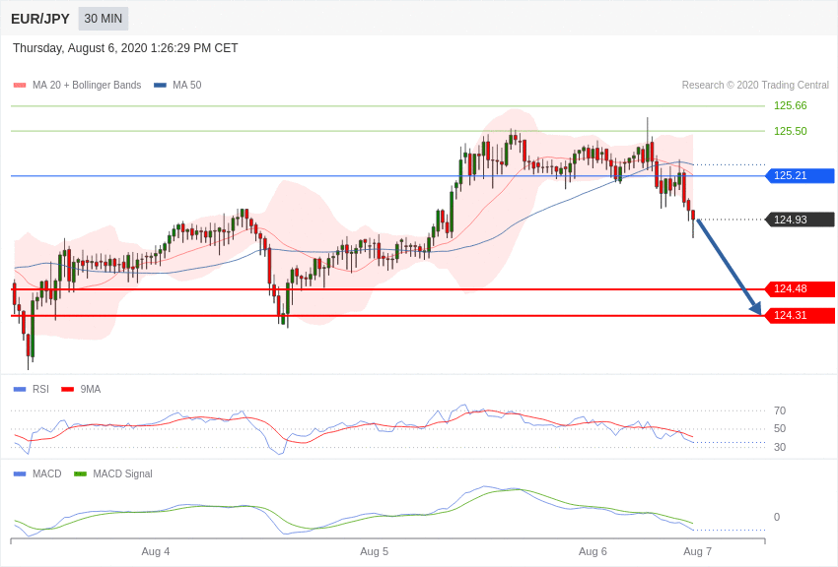The image size is (838, 567).
Task: Click the MACD Signal legend label
Action: pyautogui.click(x=122, y=474)
